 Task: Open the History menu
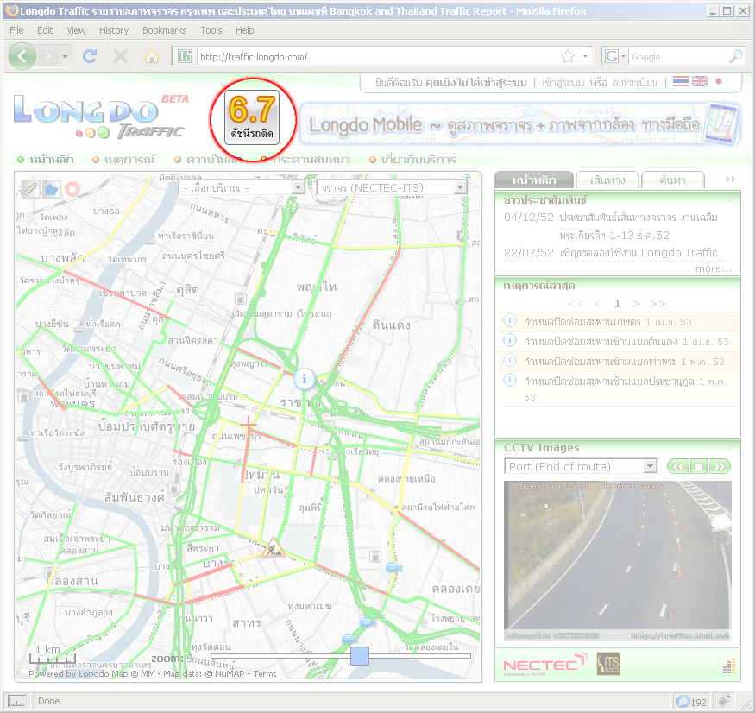(x=114, y=30)
